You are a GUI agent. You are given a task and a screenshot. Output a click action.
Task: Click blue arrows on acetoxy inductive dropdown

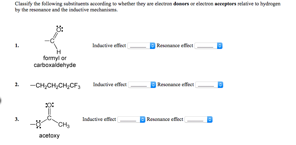click(x=143, y=119)
